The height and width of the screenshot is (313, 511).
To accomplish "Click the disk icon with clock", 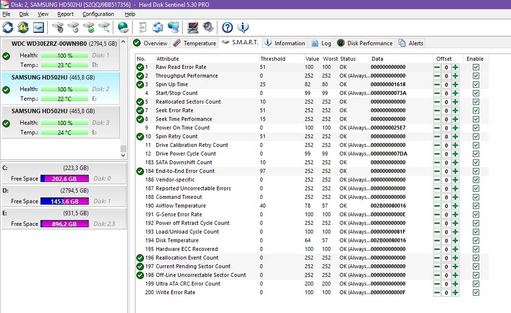I will [73, 27].
